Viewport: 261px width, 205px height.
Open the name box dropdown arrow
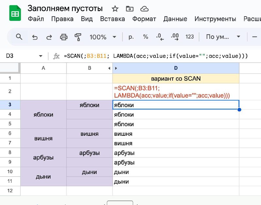tap(40, 56)
